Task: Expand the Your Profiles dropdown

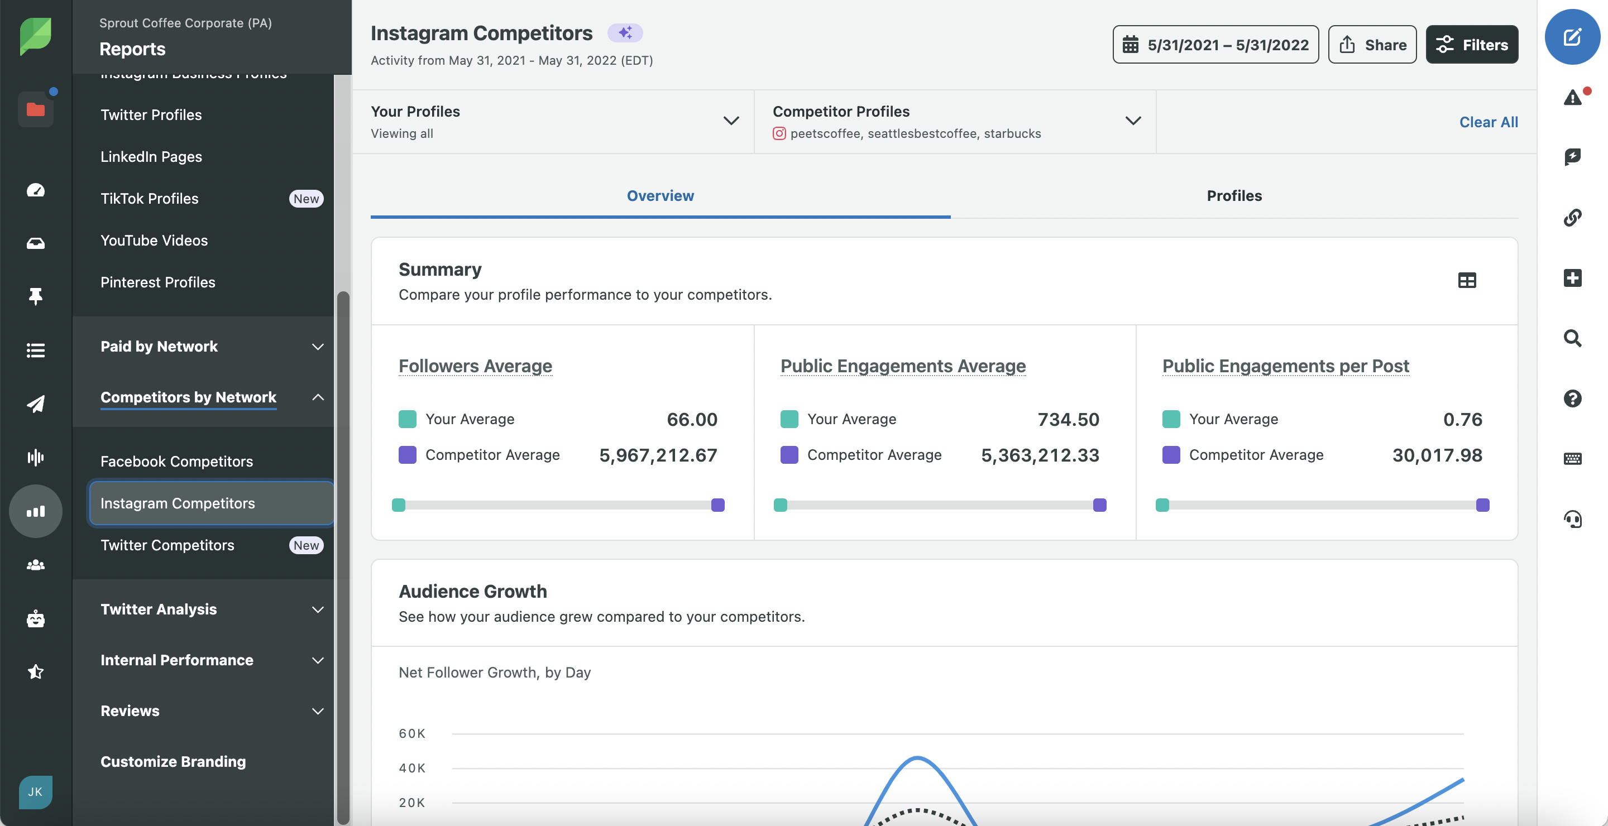Action: (730, 121)
